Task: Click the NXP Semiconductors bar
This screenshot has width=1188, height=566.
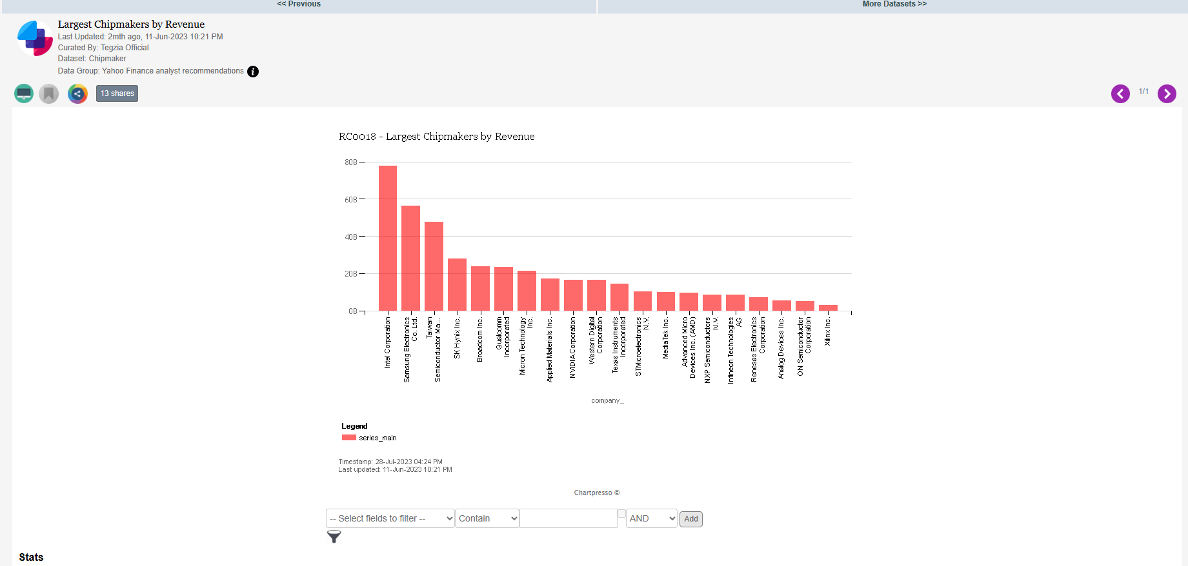Action: pos(712,303)
